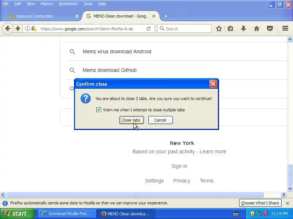The image size is (293, 219).
Task: Show your bookmarks list icon
Action: 230,28
